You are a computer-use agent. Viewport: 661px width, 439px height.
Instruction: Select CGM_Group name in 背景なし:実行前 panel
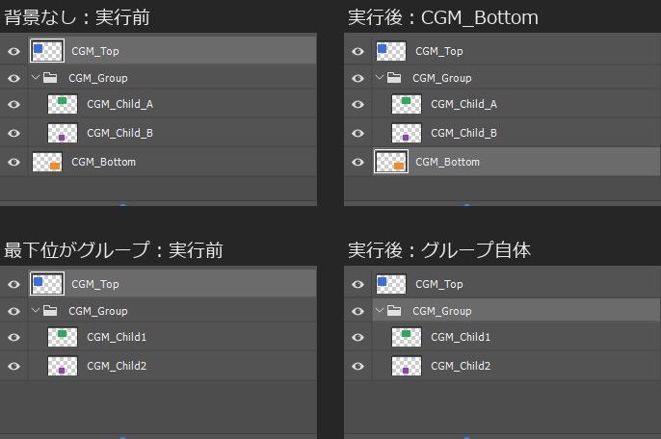coord(98,78)
